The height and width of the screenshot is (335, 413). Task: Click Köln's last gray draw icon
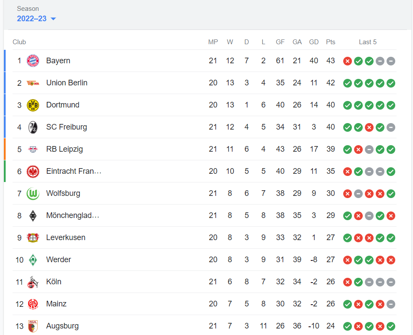pyautogui.click(x=391, y=282)
